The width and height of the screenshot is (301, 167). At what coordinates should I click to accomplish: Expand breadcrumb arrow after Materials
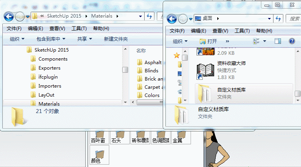(117, 16)
